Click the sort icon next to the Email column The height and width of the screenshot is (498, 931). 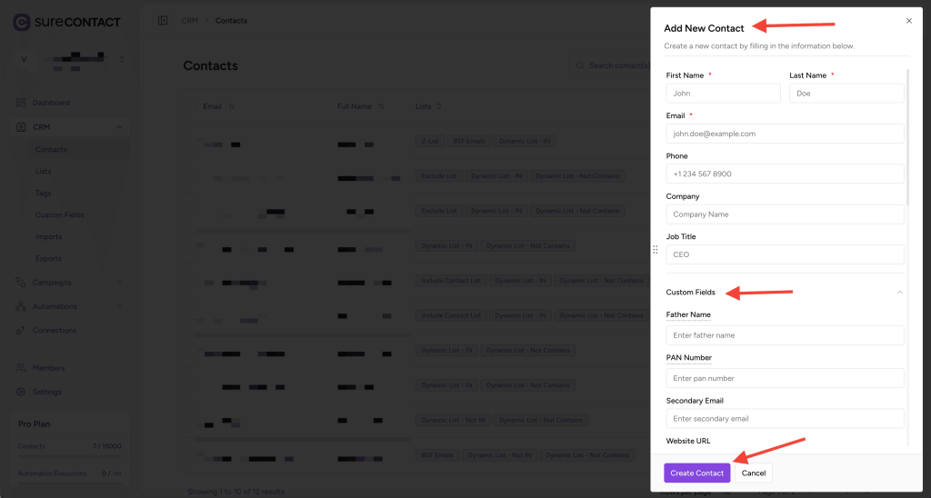point(231,106)
